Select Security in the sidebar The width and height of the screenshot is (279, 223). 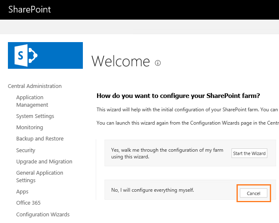26,150
